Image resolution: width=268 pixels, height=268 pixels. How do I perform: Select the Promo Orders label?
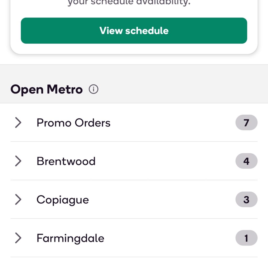tap(74, 123)
